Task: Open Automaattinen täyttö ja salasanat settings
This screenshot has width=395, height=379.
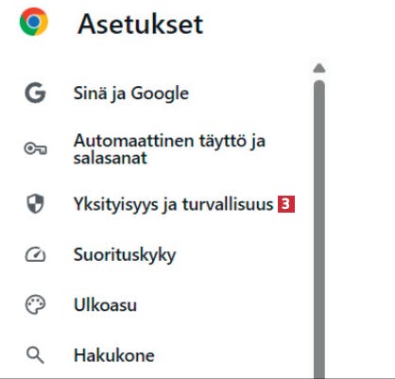Action: point(169,149)
